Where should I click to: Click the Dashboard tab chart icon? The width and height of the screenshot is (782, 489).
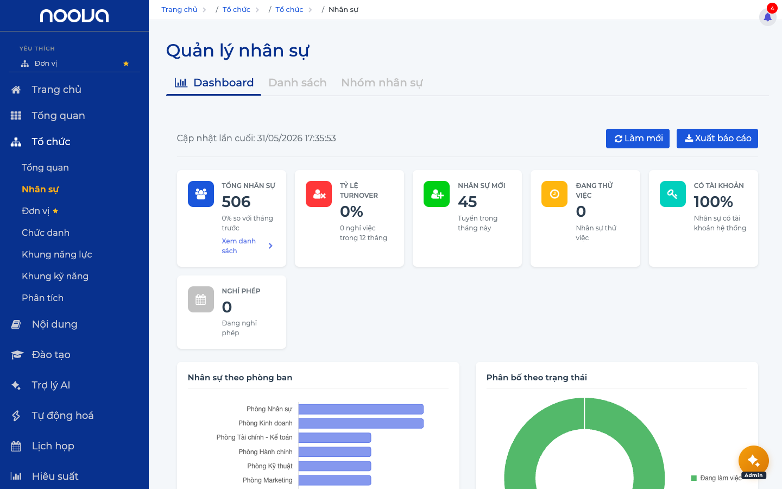181,83
